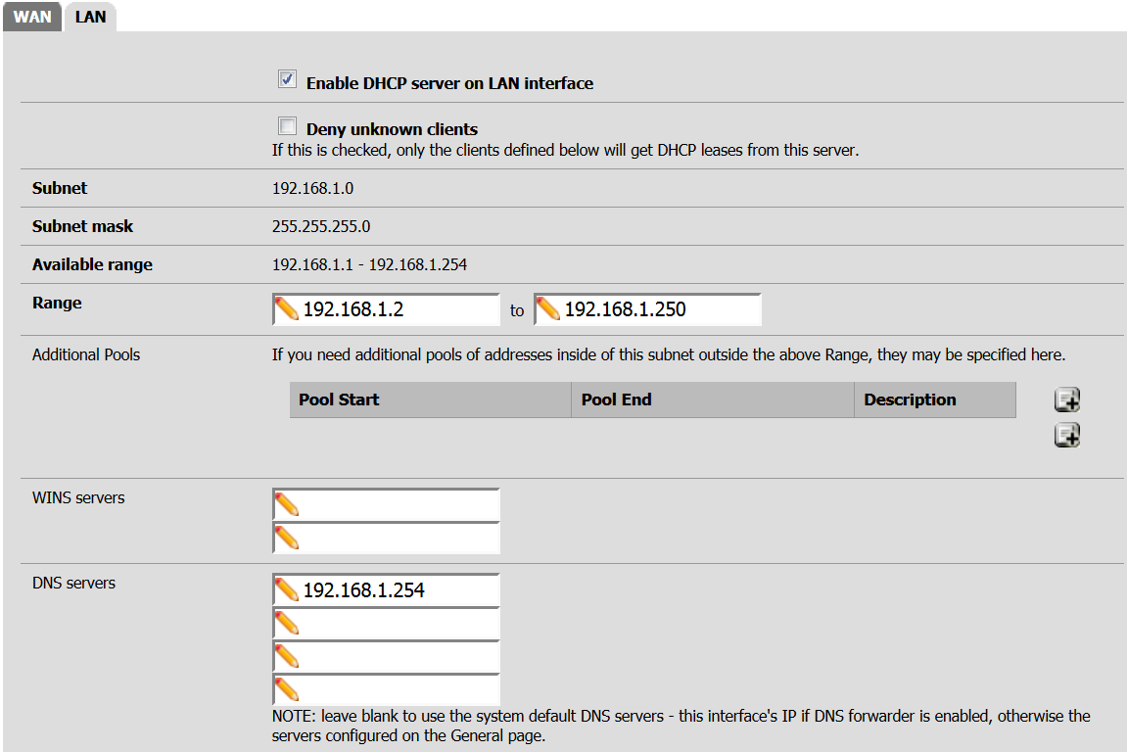1127x752 pixels.
Task: Switch to the WAN tab
Action: [32, 17]
